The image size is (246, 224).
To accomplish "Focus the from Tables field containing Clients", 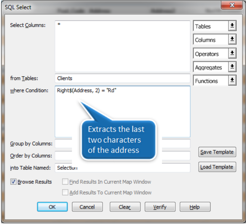I will click(x=122, y=78).
